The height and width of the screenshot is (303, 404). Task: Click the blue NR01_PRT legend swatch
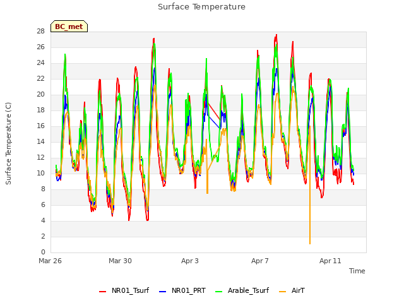pos(163,292)
